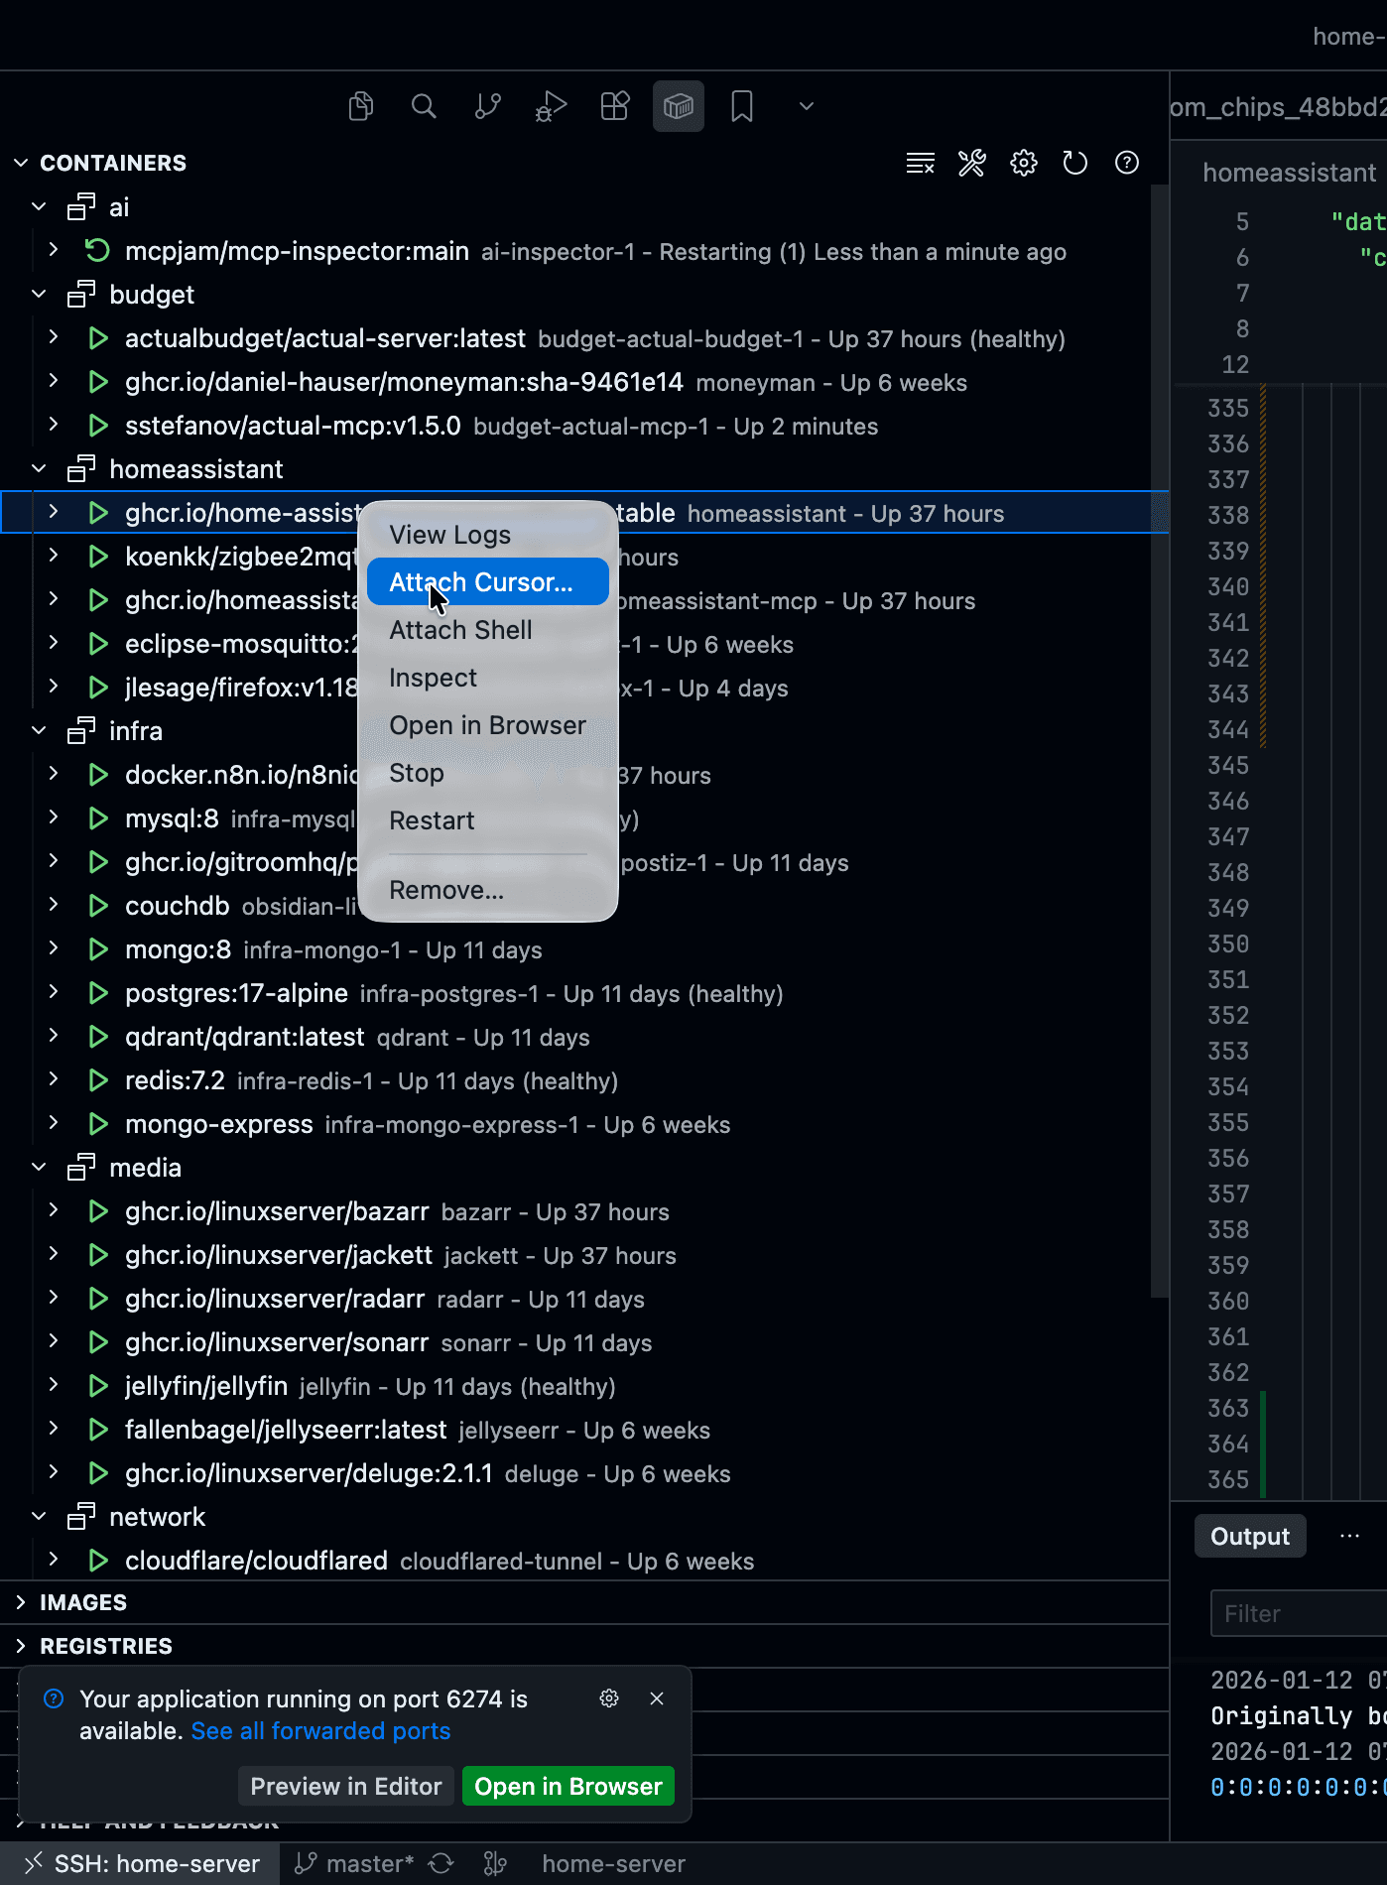
Task: Show more views dropdown chevron
Action: click(x=806, y=106)
